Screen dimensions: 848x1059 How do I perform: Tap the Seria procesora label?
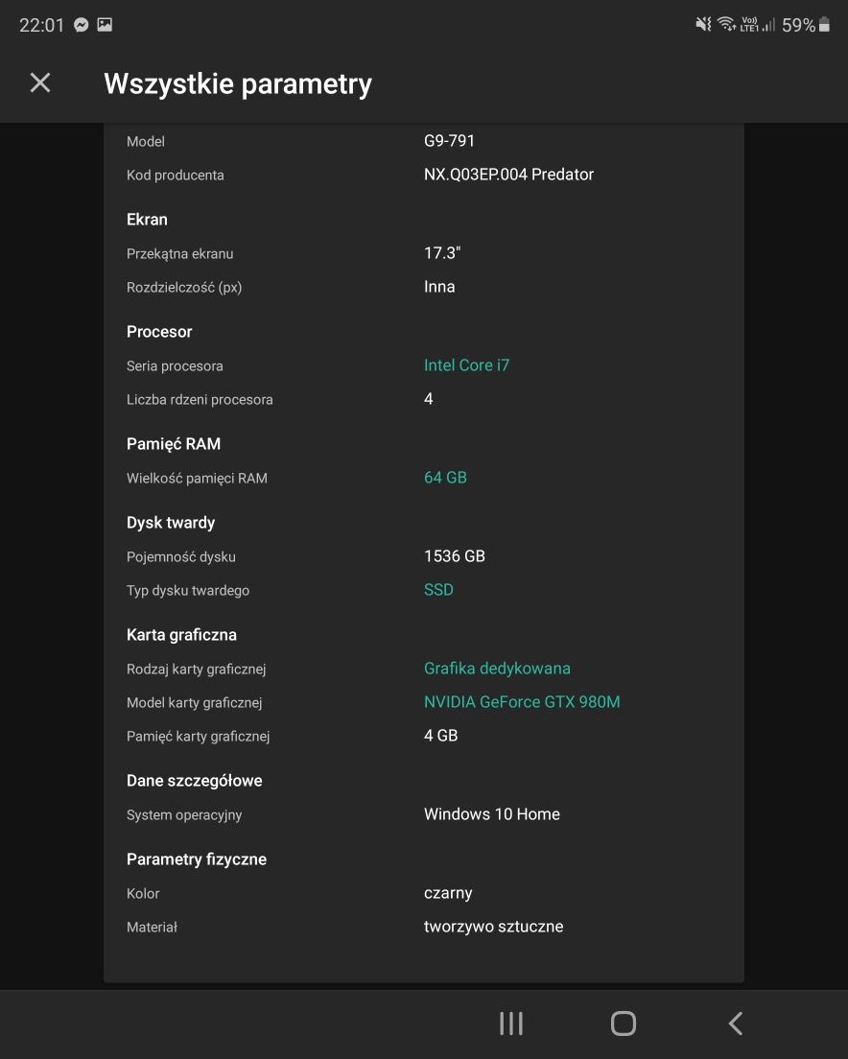[175, 366]
